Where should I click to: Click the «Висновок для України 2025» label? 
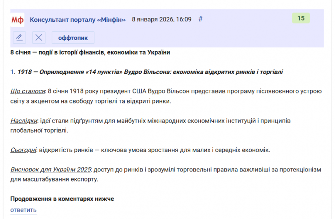[x=51, y=169]
